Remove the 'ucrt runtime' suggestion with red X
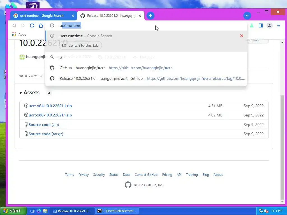This screenshot has height=215, width=287. click(242, 36)
